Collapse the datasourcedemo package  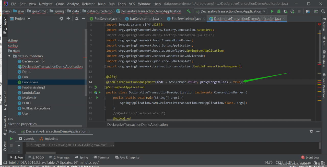(9, 56)
